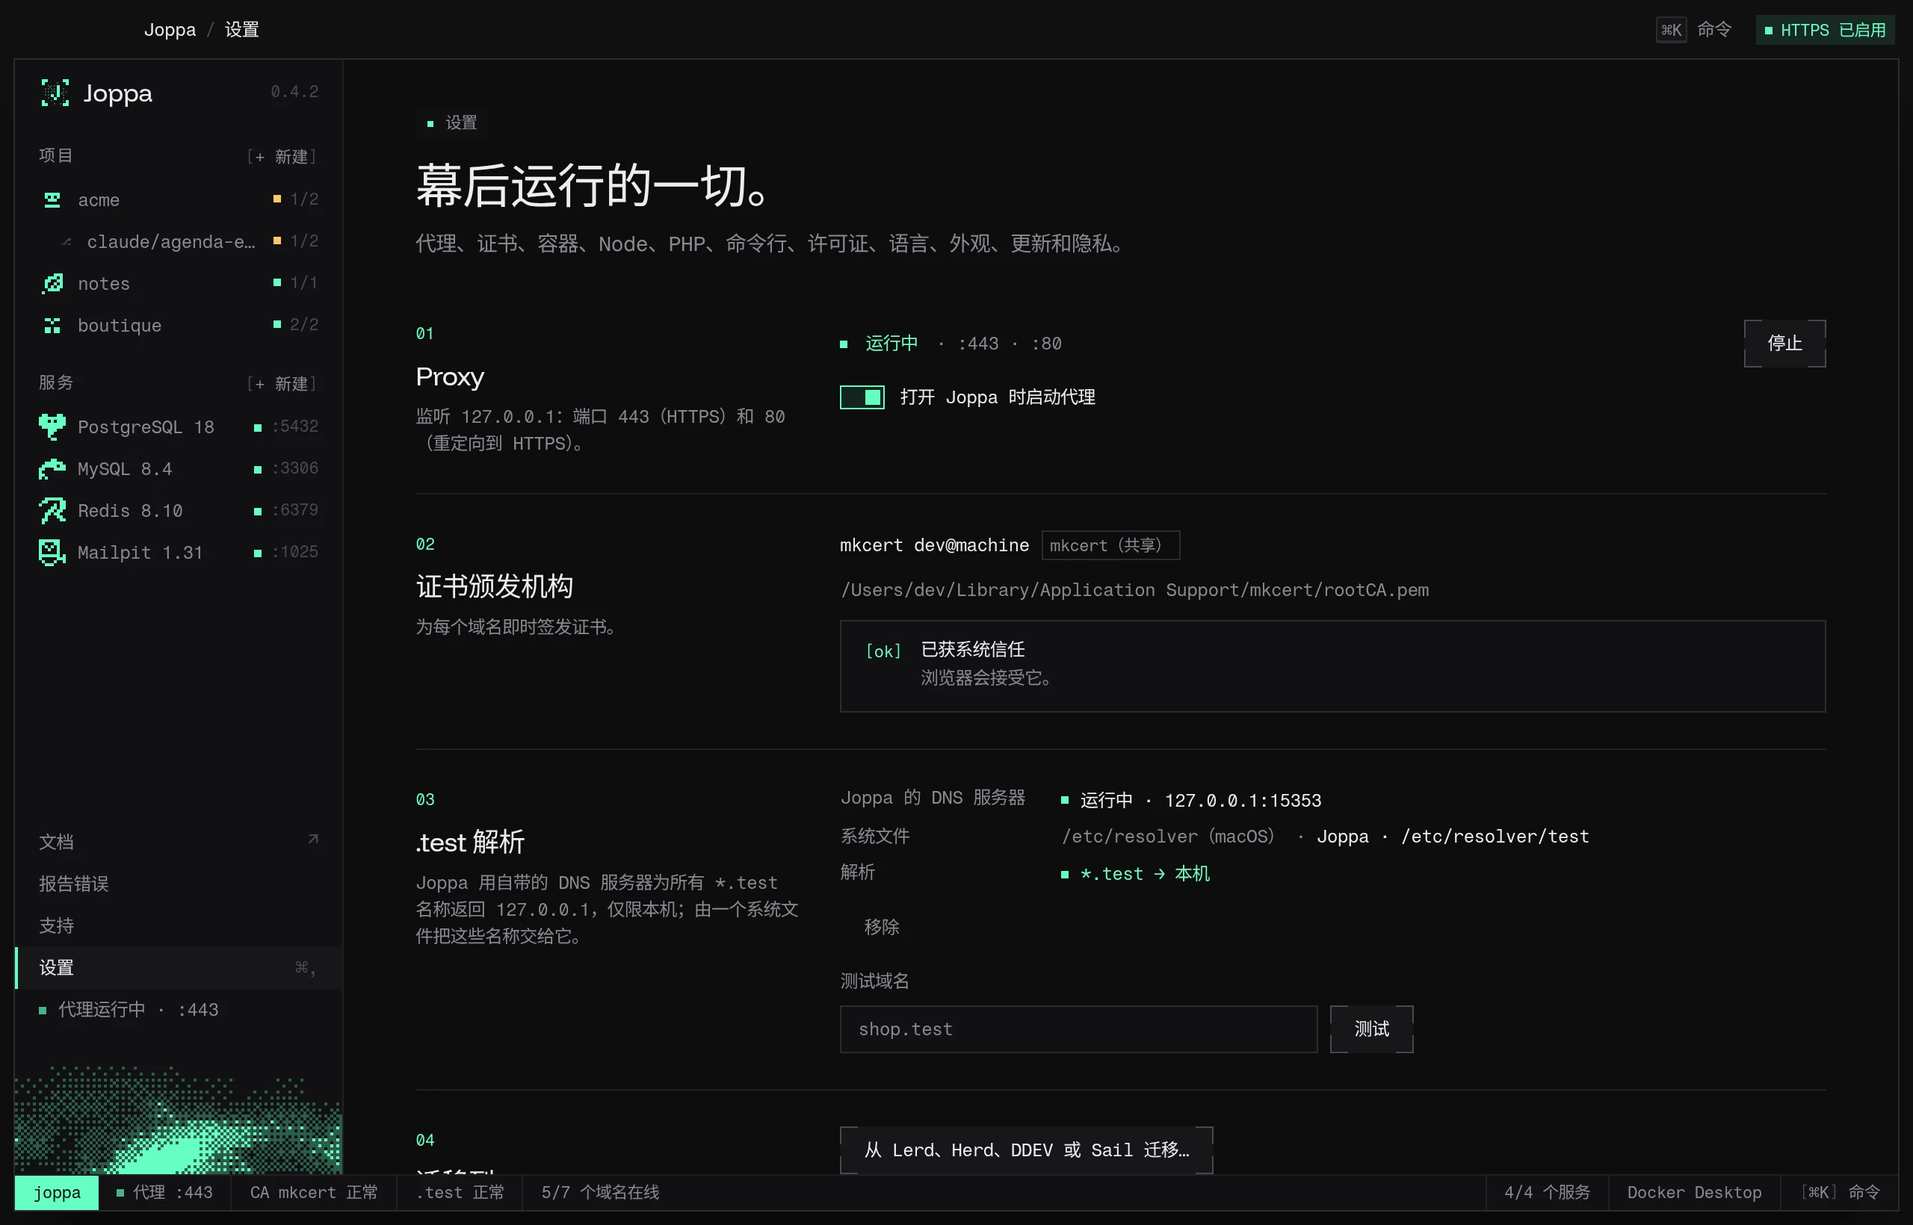
Task: Click the ⌘K 命令 button in top bar
Action: click(1694, 29)
